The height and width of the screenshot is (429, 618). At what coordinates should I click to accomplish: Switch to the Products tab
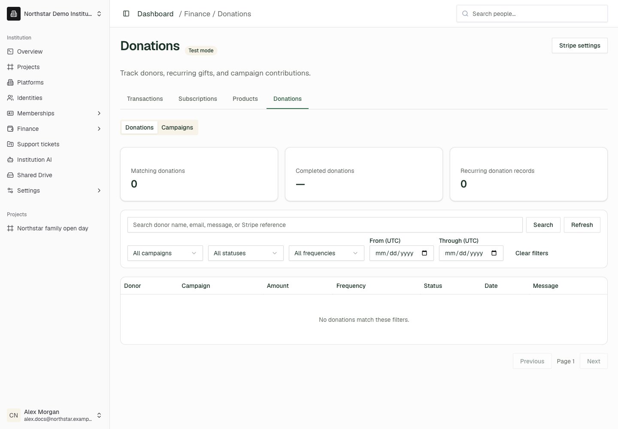(x=245, y=99)
